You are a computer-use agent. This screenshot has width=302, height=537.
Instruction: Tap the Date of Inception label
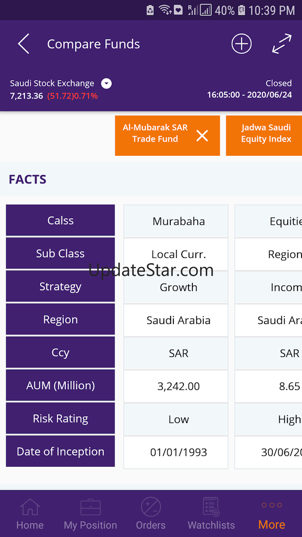point(60,451)
